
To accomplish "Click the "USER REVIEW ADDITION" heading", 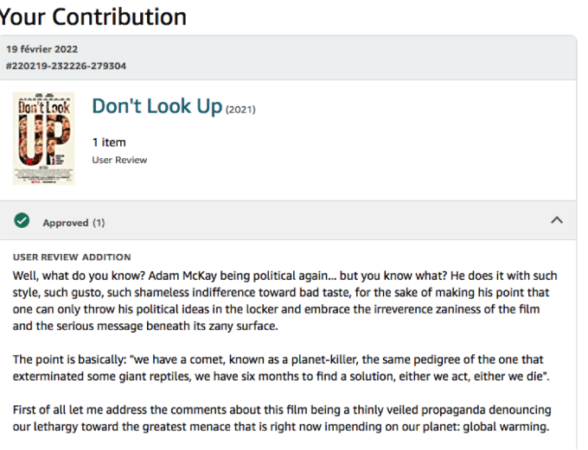I will point(72,257).
